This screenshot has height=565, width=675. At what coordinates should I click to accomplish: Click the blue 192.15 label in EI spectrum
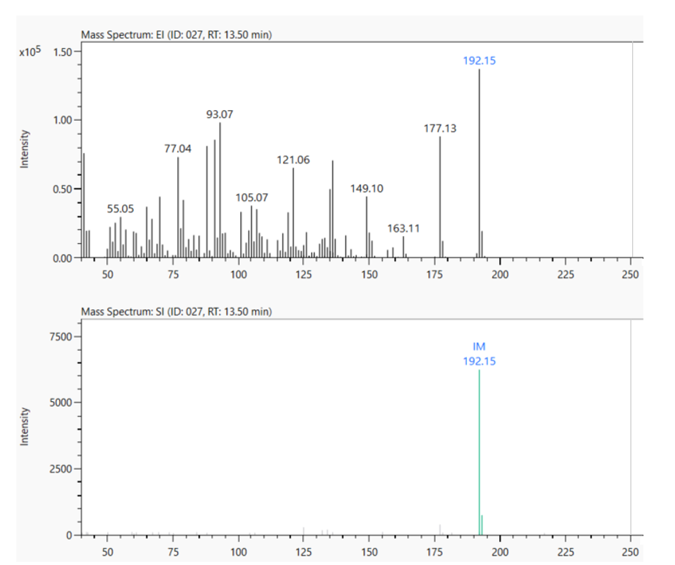click(x=479, y=61)
